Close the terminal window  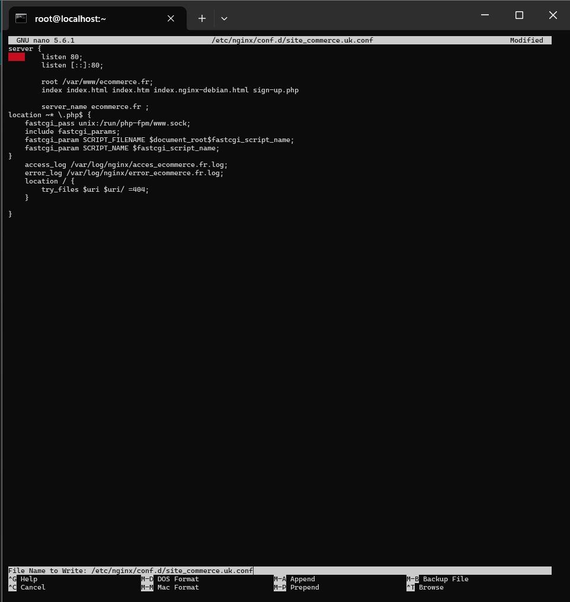pyautogui.click(x=553, y=15)
